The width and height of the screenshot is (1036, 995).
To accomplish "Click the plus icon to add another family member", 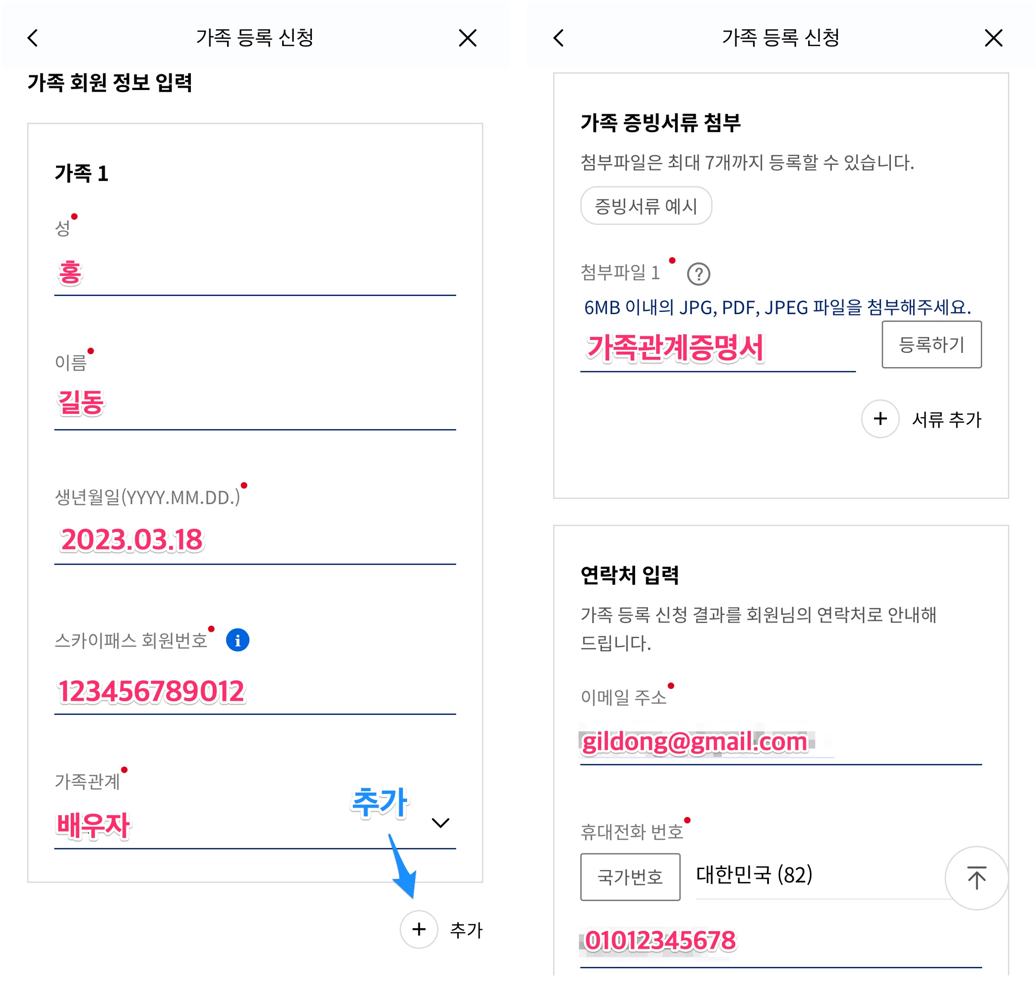I will (x=418, y=930).
